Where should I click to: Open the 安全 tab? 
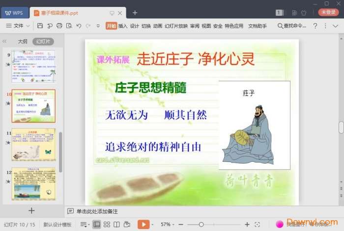[x=218, y=26]
